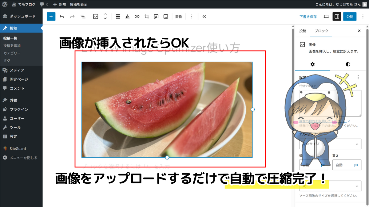The height and width of the screenshot is (207, 369).
Task: Go to 外観 in the sidebar
Action: [21, 100]
